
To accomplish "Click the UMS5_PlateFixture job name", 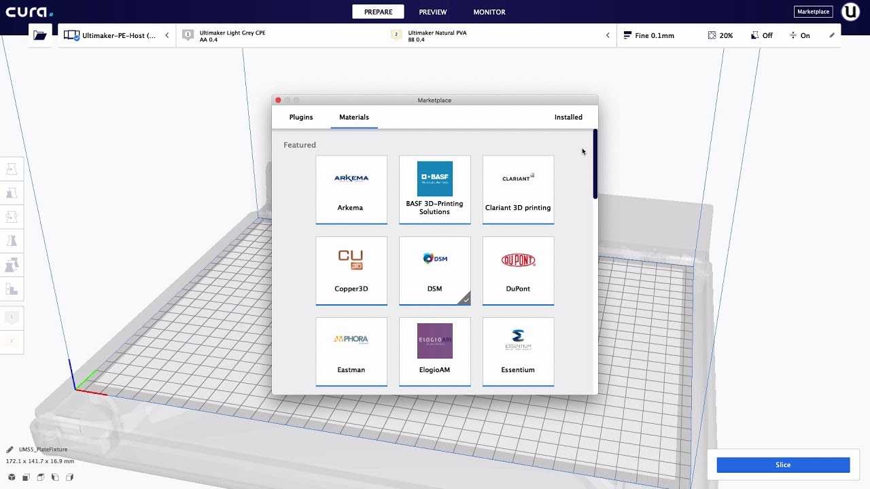I will [x=43, y=450].
